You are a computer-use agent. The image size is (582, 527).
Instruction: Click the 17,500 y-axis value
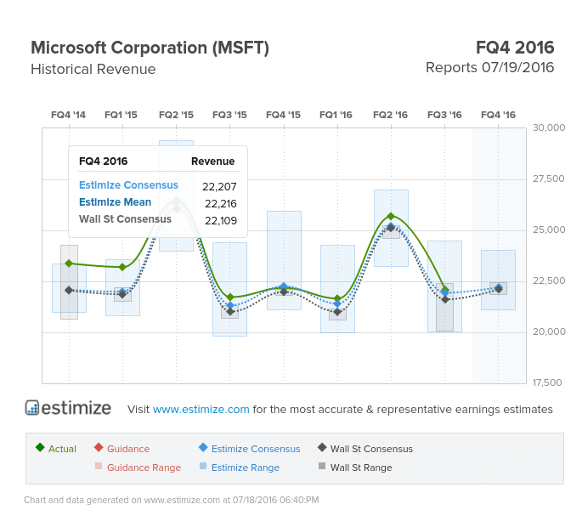[547, 382]
